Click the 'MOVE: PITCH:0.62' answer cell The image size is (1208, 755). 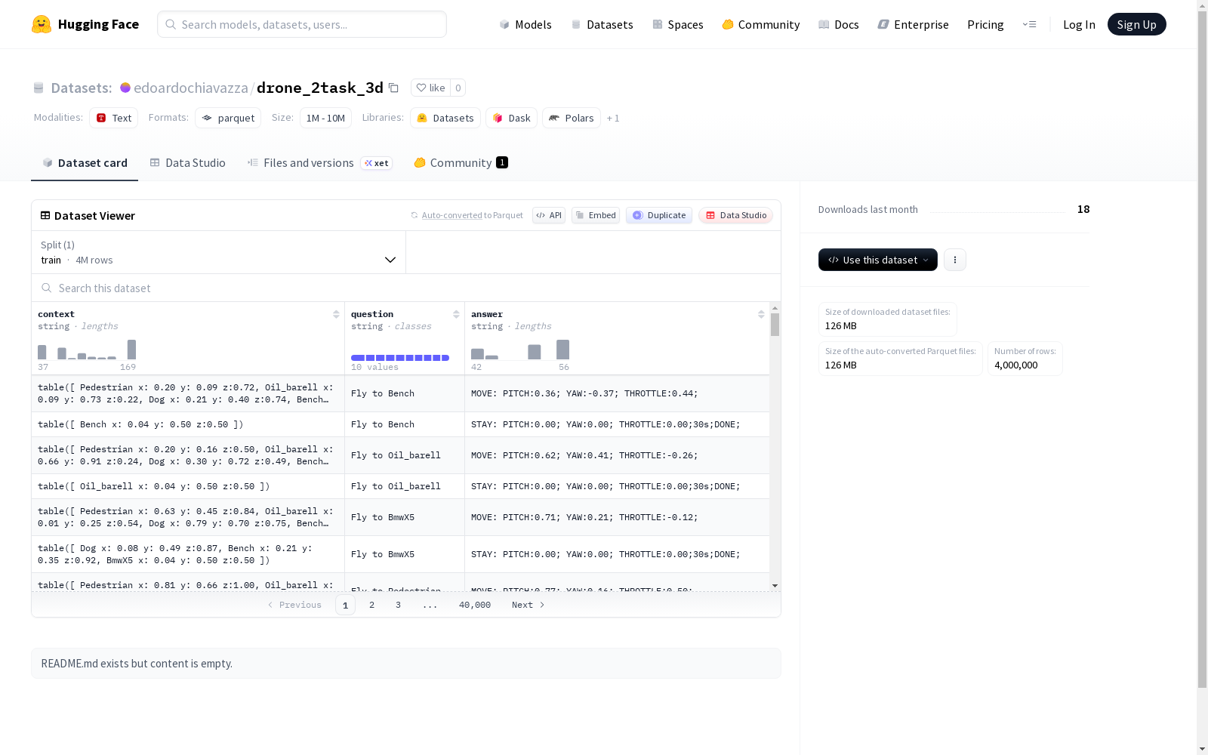click(617, 455)
